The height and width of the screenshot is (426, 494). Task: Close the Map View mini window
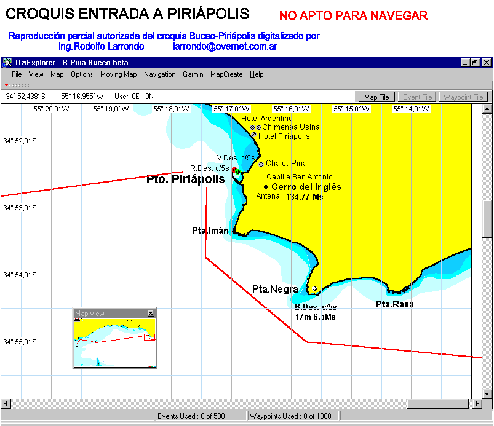[151, 314]
